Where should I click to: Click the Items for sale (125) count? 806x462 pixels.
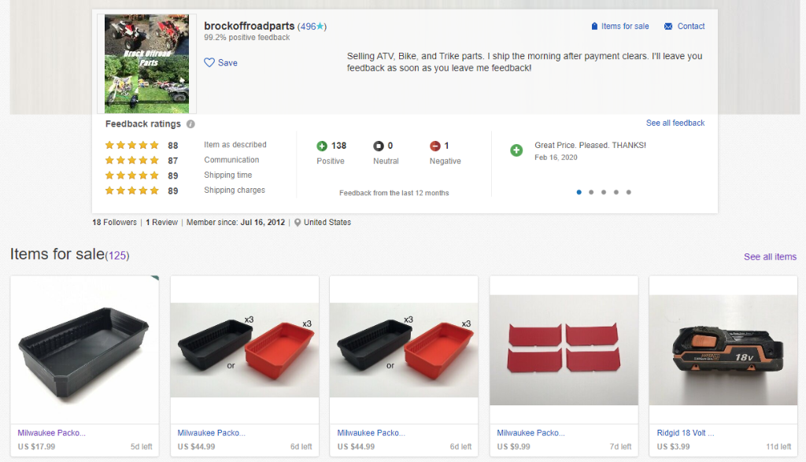(117, 256)
